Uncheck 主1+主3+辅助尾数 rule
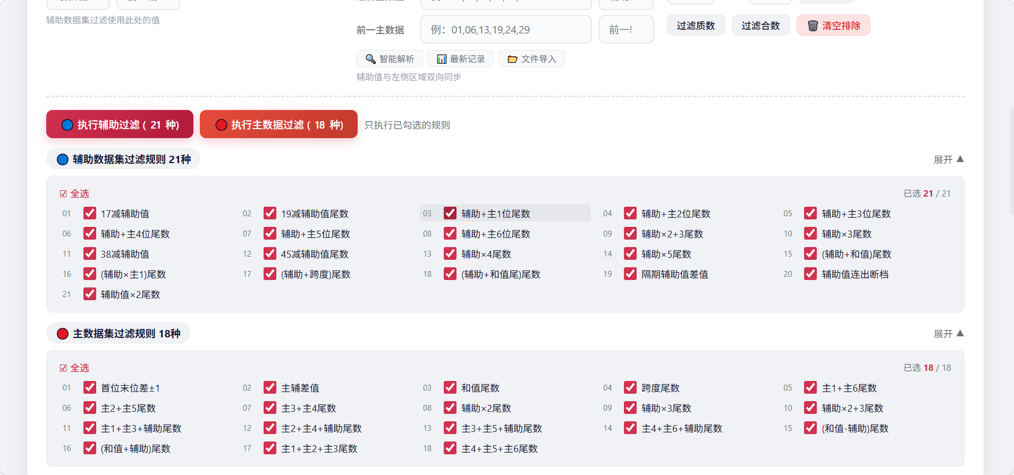The image size is (1014, 475). pyautogui.click(x=90, y=428)
